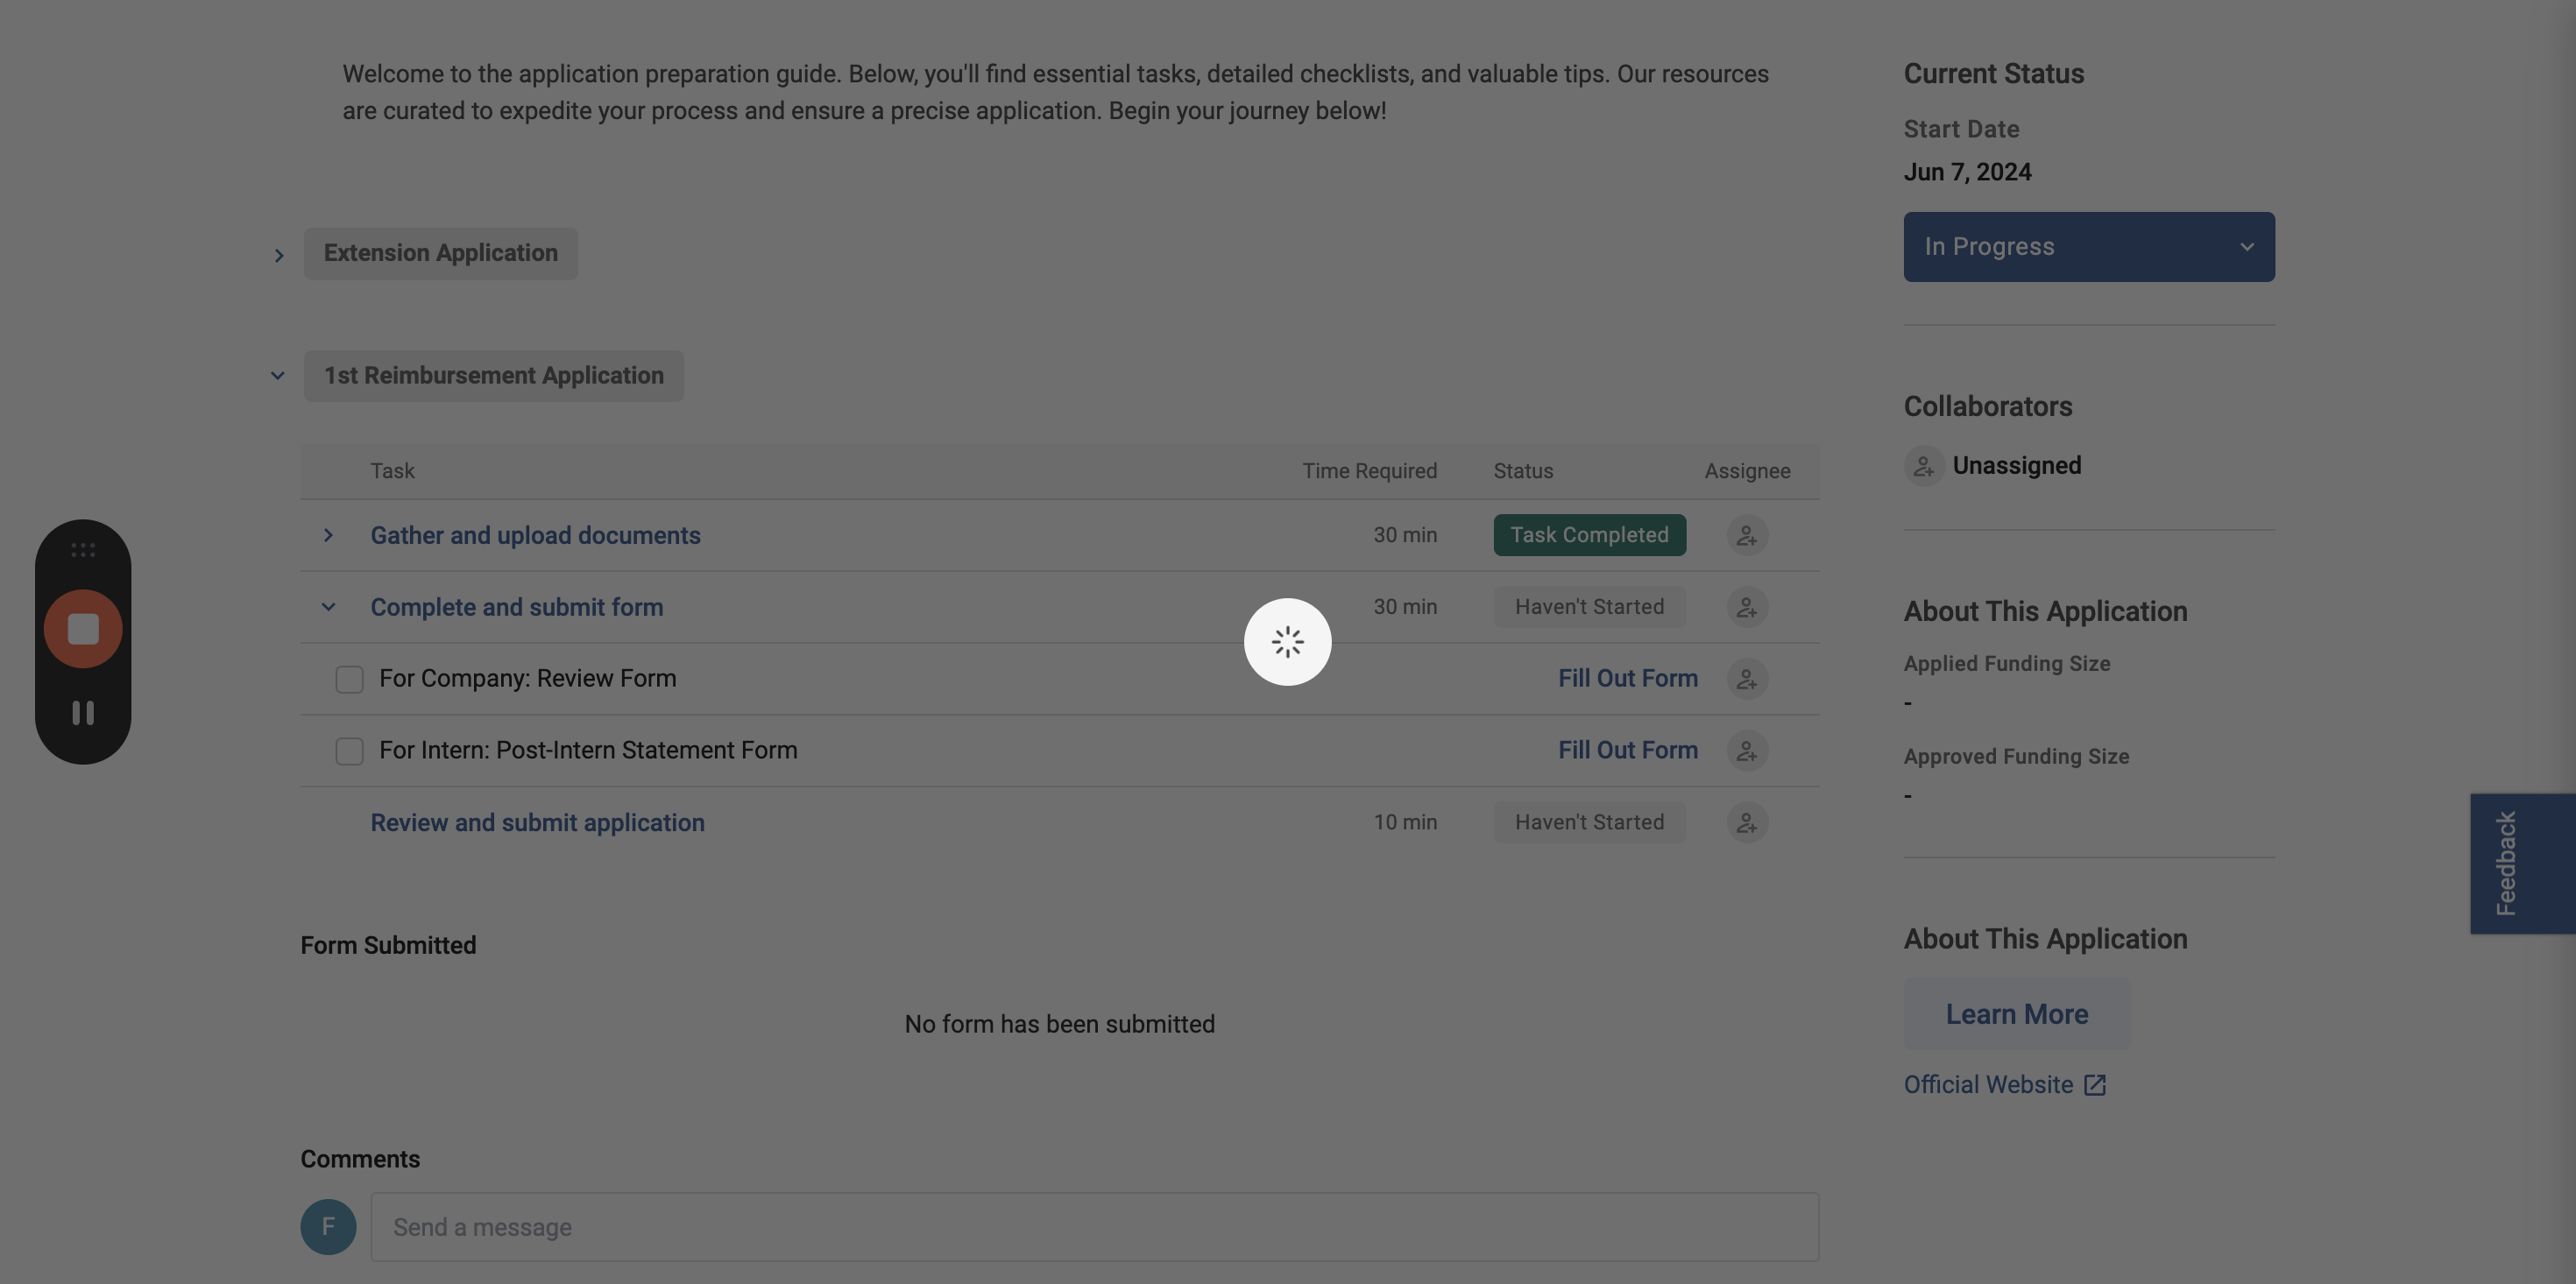Click the Applied Funding Size label

tap(2007, 664)
